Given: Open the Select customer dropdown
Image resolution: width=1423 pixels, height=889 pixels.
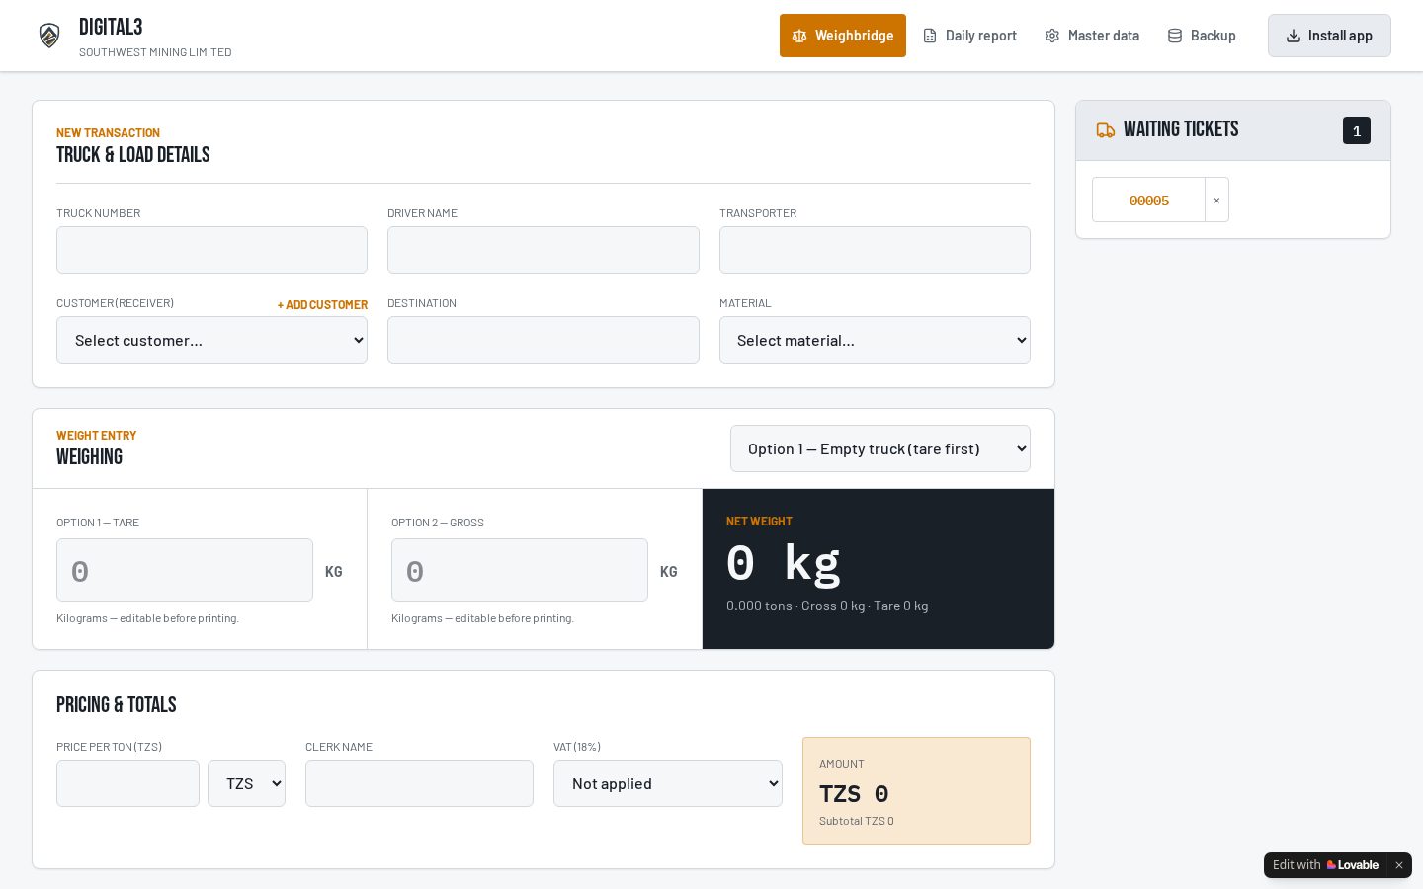Looking at the screenshot, I should (211, 340).
